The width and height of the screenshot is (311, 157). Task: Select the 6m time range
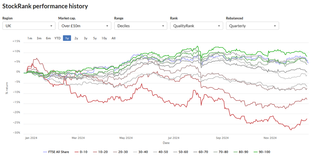(48, 38)
